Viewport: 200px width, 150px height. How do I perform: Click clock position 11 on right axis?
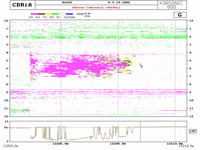pyautogui.click(x=191, y=108)
